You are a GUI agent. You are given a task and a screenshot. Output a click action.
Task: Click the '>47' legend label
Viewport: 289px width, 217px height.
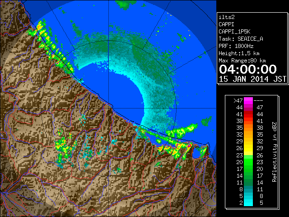click(238, 100)
